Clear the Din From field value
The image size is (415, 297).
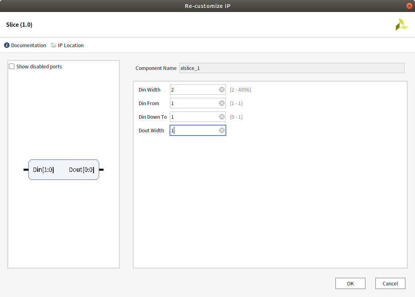[222, 103]
